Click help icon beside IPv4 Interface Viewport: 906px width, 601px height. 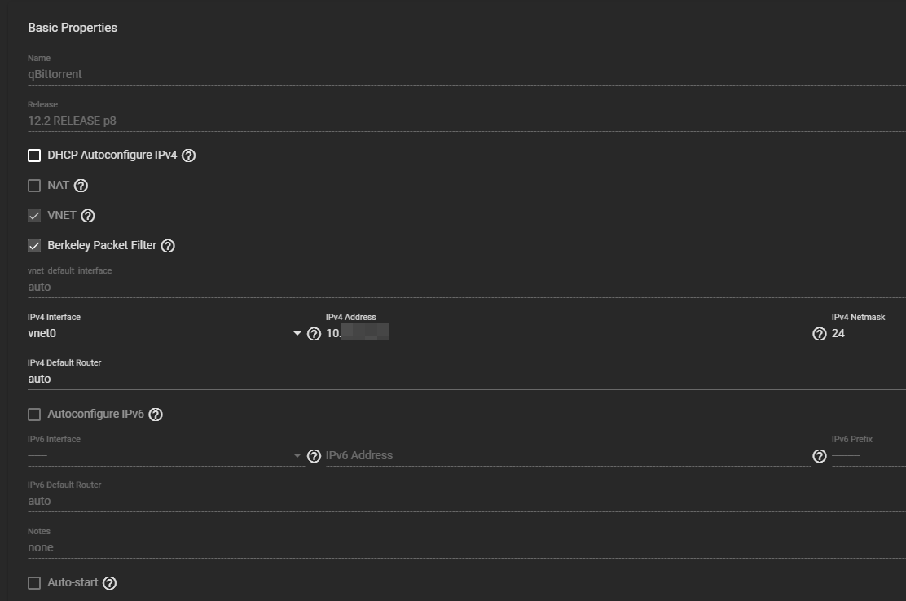pyautogui.click(x=314, y=334)
